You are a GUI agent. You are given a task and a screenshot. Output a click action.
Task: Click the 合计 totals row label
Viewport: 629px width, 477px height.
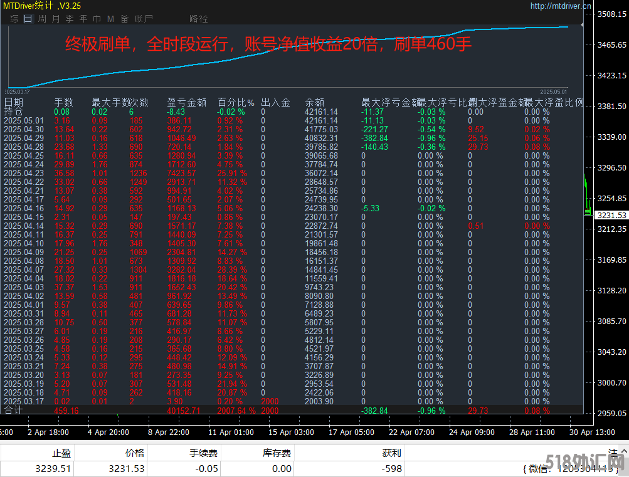click(x=14, y=411)
